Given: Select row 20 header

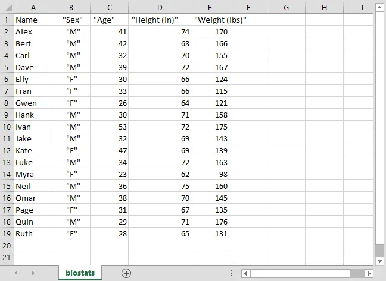Looking at the screenshot, I should click(7, 245).
